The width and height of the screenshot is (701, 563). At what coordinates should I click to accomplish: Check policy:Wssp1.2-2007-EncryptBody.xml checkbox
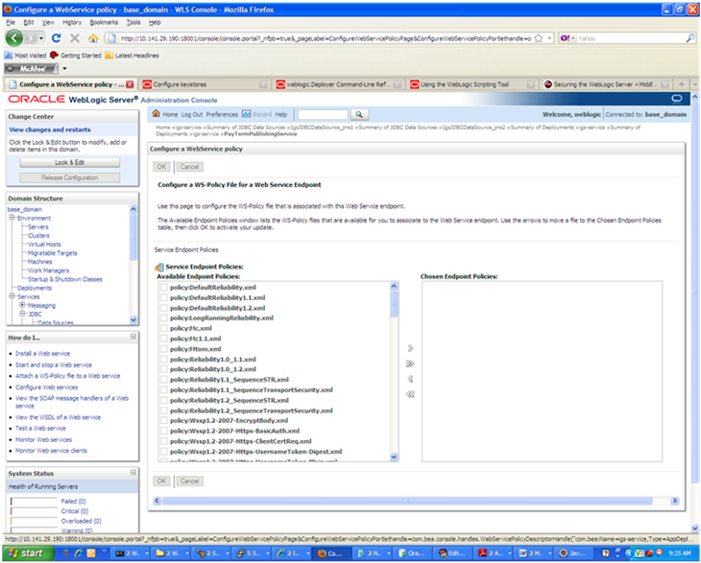click(x=164, y=421)
